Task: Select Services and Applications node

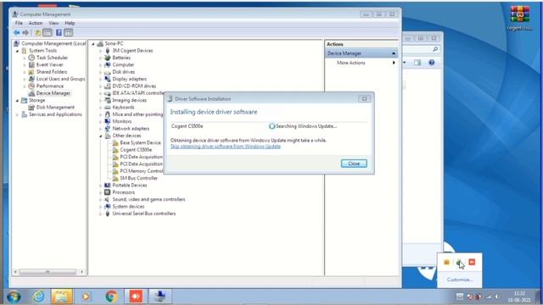Action: coord(55,114)
